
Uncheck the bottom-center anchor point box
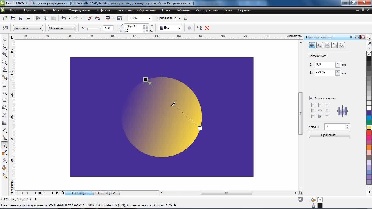tap(320, 117)
